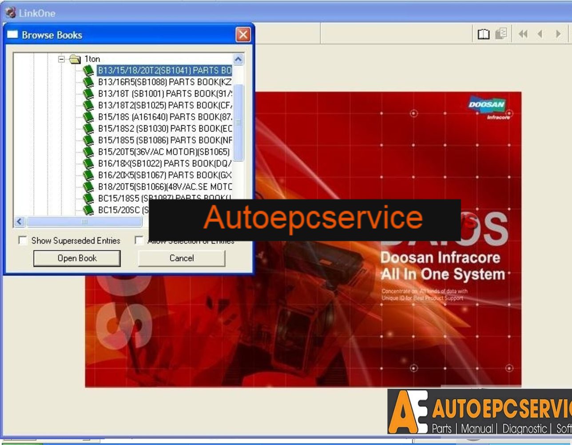Image resolution: width=572 pixels, height=445 pixels.
Task: Click the LinkOne application title icon
Action: 11,13
